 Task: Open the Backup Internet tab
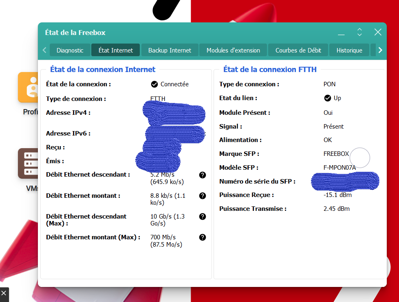[170, 50]
